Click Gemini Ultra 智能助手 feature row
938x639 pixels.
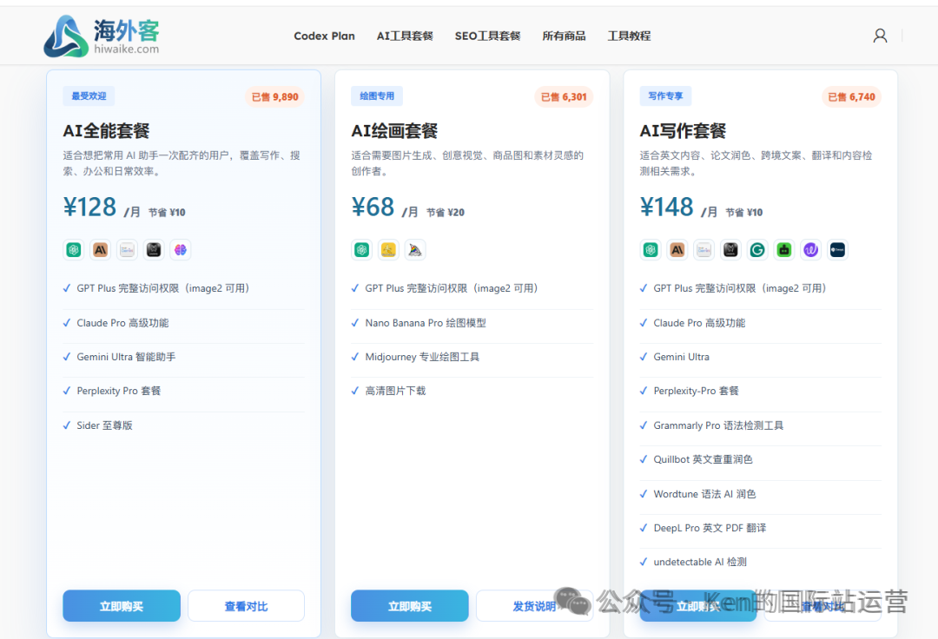click(x=183, y=357)
